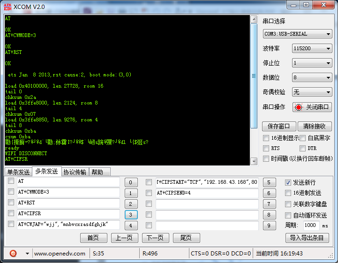Screen dimensions: 338x263
Task: Click the terminal scrollbar down arrow
Action: [254, 161]
